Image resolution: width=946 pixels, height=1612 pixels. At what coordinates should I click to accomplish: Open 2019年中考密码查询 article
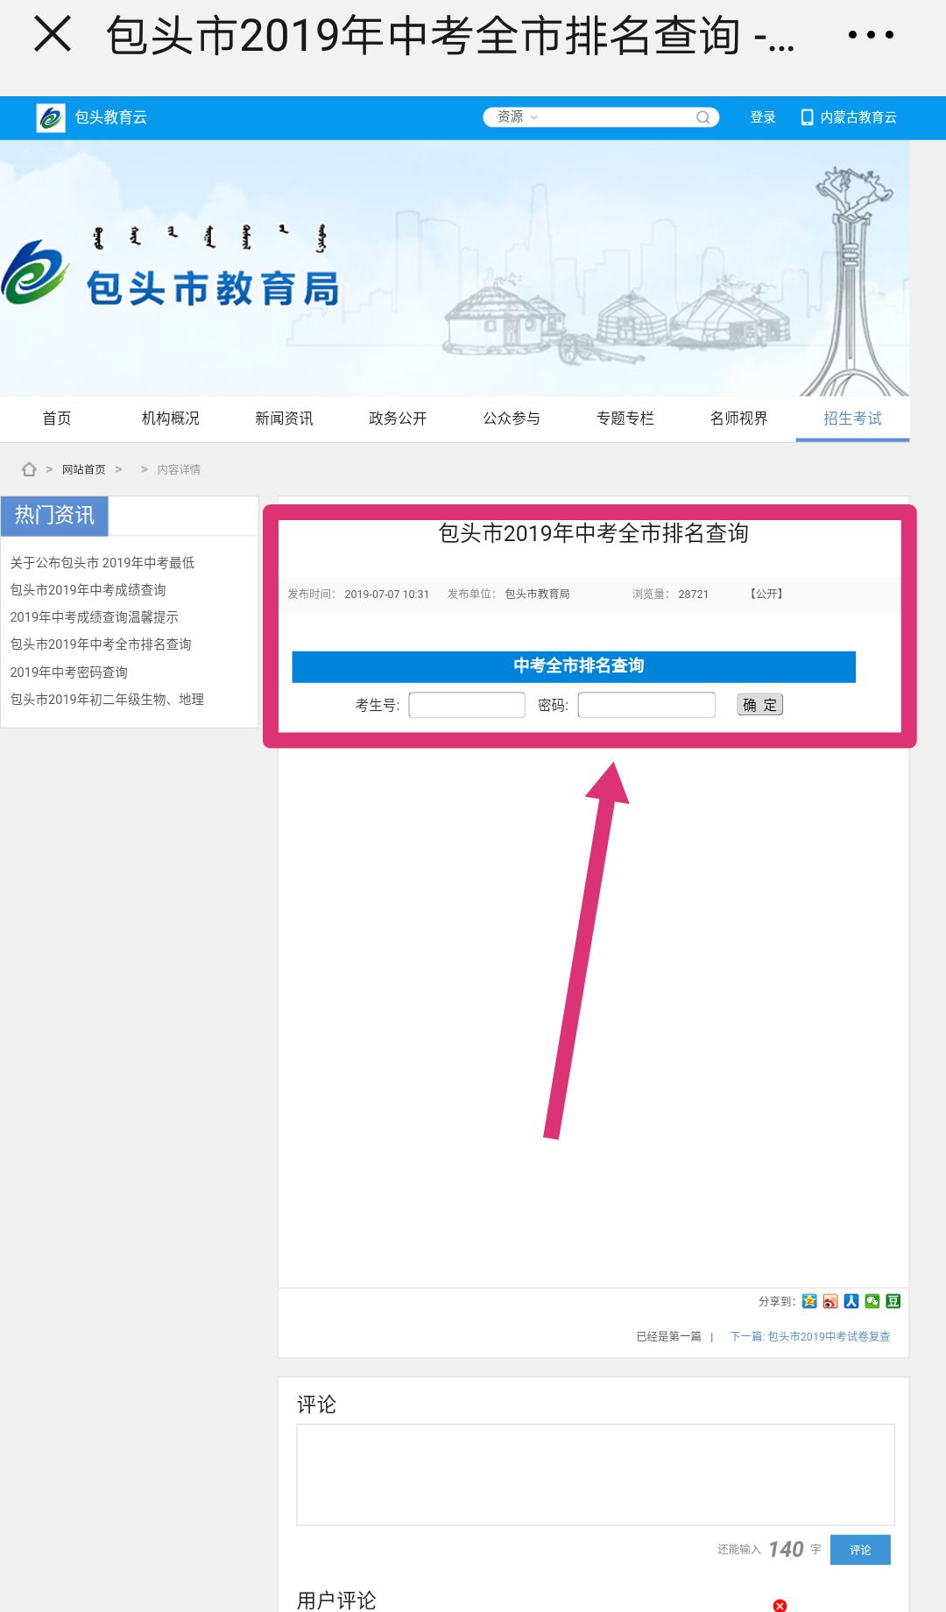pos(69,672)
